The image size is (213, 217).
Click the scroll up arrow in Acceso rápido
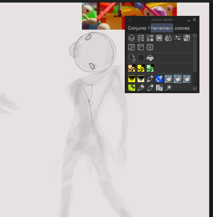point(195,36)
